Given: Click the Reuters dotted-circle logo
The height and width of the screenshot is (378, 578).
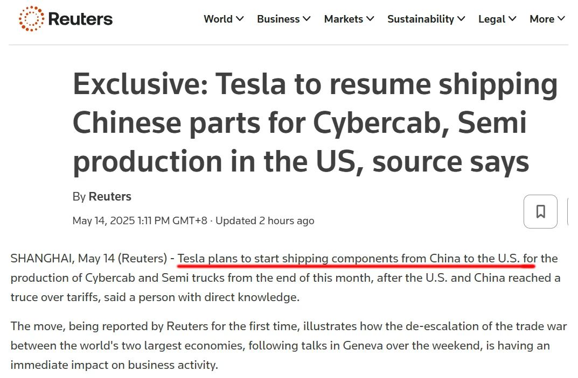Looking at the screenshot, I should tap(31, 19).
